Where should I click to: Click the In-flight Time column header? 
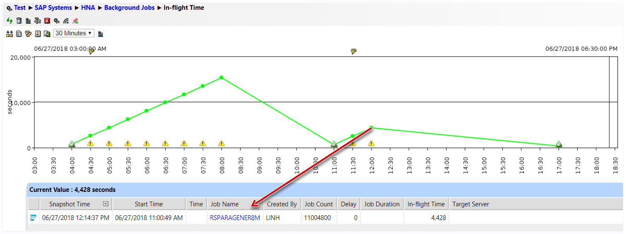[426, 204]
